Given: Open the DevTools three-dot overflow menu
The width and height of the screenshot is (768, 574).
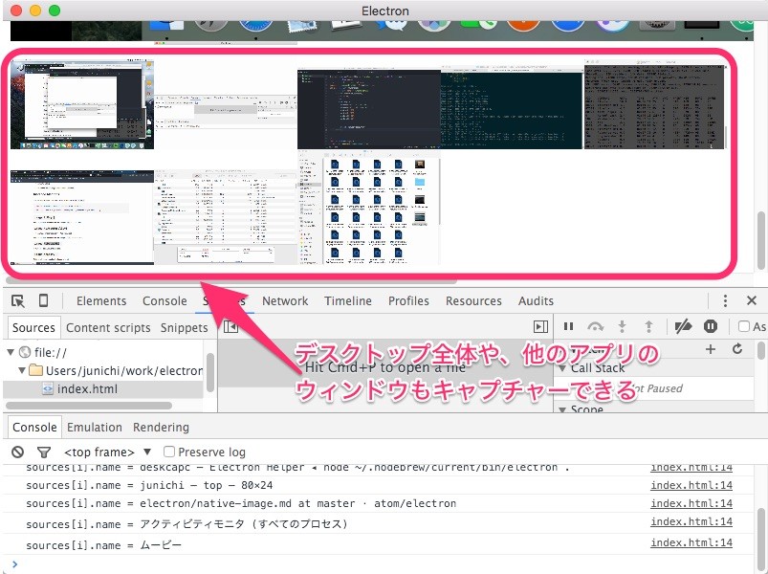Looking at the screenshot, I should pos(725,300).
